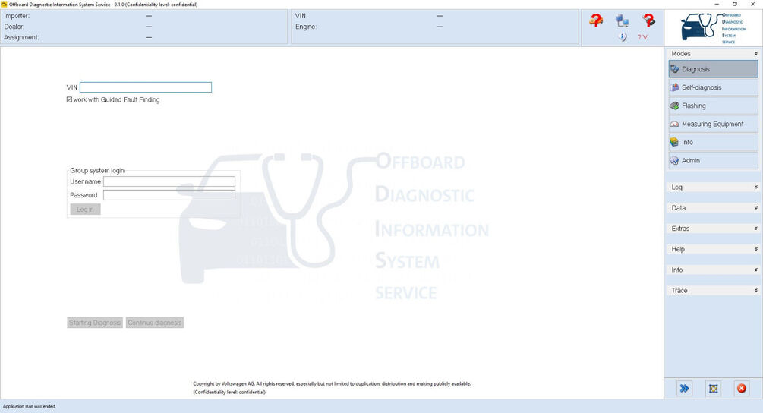The image size is (763, 413).
Task: Click the car with question mark status icon
Action: click(x=596, y=20)
